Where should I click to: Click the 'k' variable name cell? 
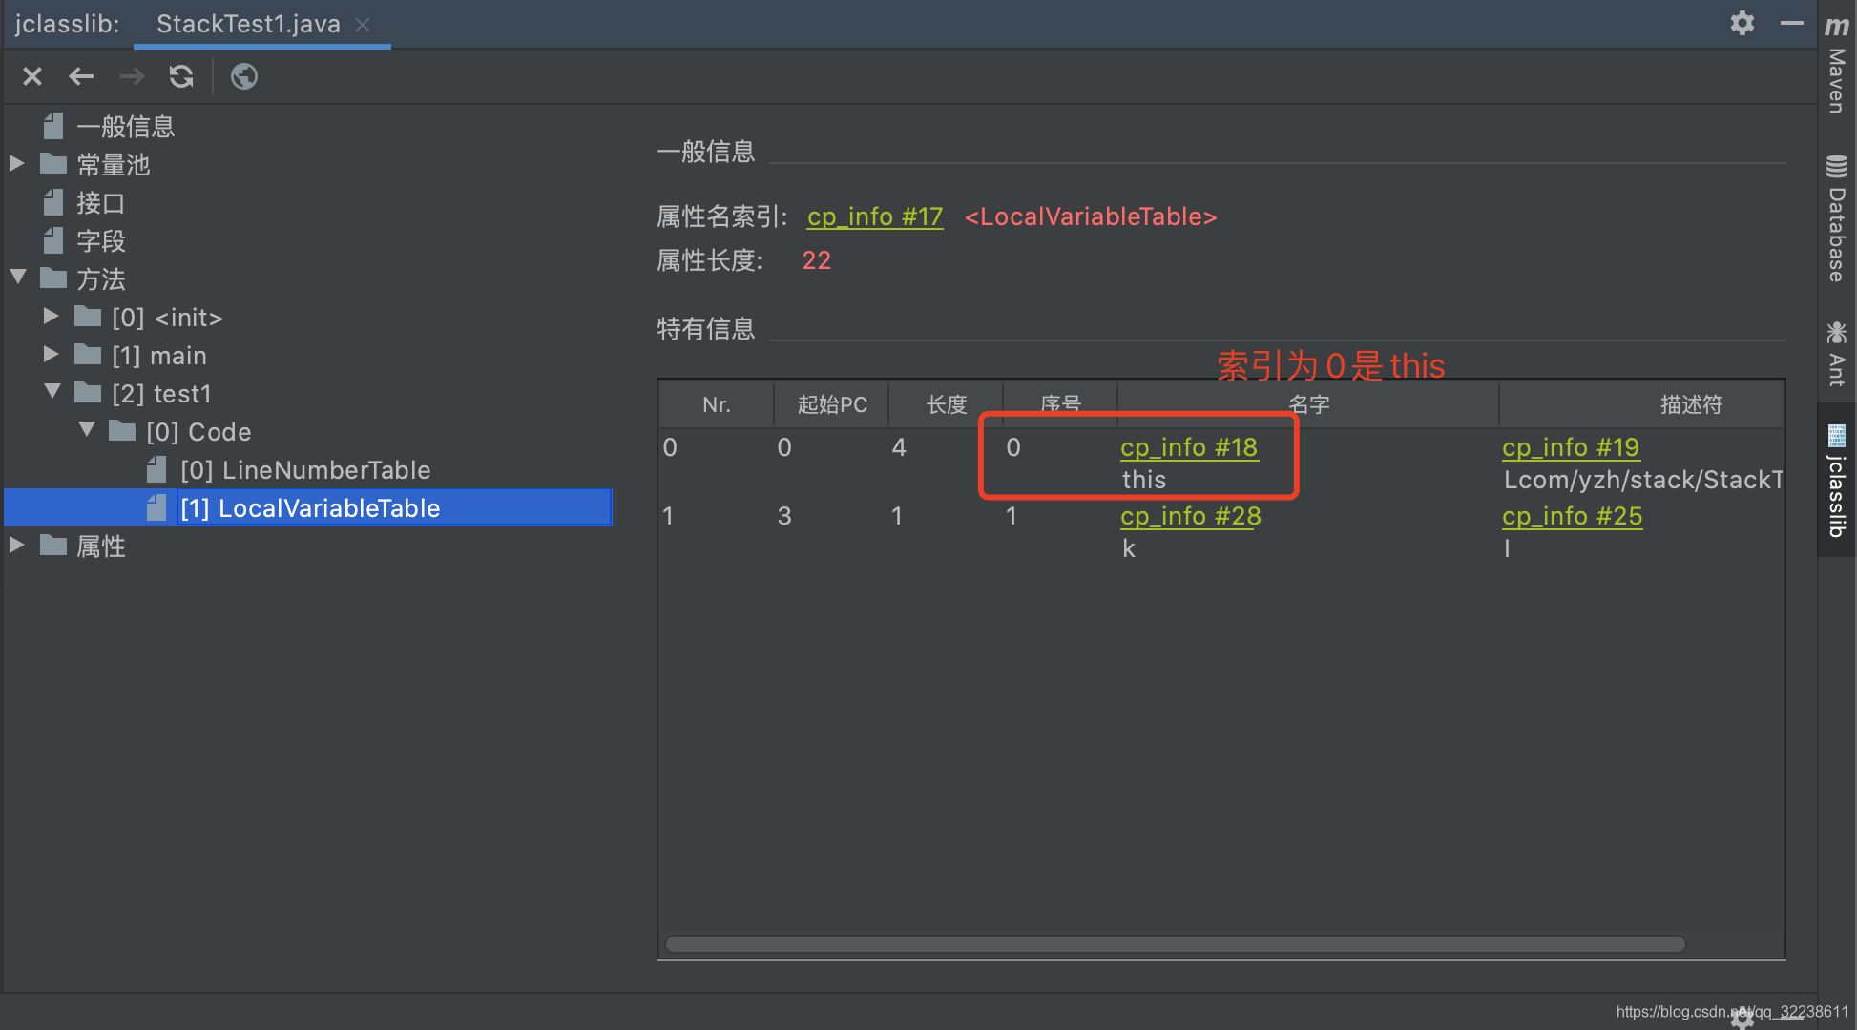1129,548
